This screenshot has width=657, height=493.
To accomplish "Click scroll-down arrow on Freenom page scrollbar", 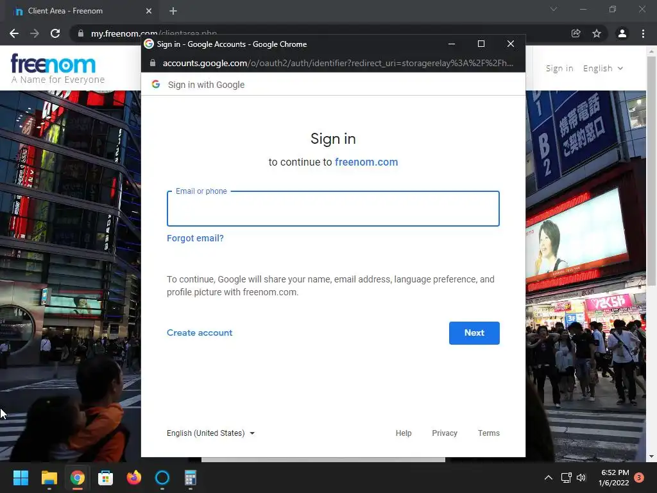I will [651, 456].
